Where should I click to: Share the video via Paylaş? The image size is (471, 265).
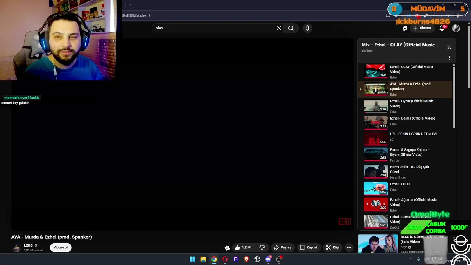tap(282, 247)
